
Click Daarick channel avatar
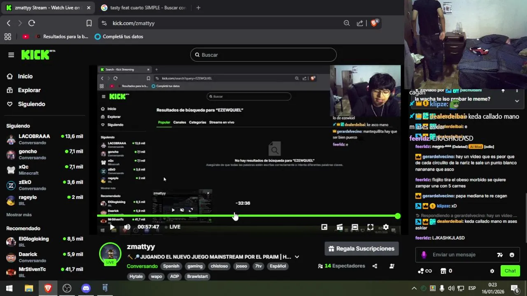pos(11,257)
